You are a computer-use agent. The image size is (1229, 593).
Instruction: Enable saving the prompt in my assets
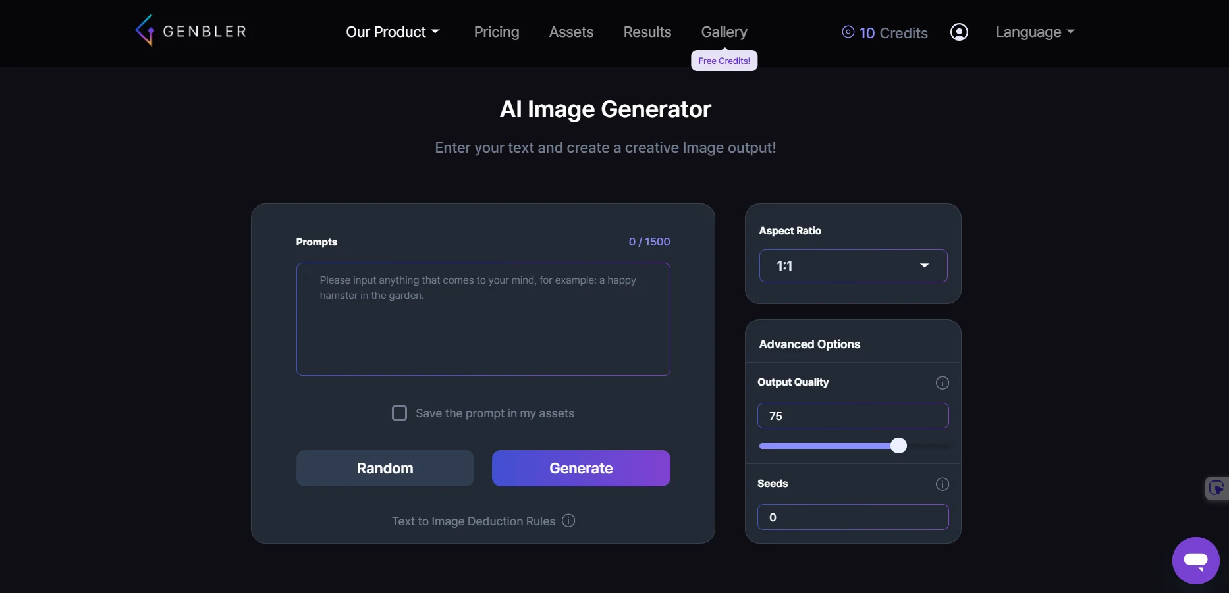point(400,413)
